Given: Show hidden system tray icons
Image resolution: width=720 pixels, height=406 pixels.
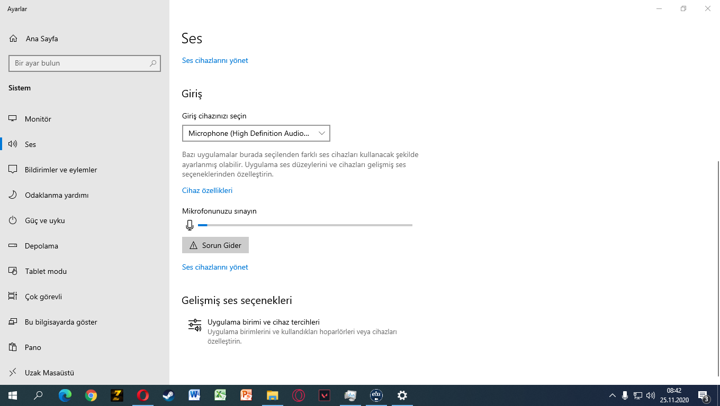Looking at the screenshot, I should (x=613, y=395).
